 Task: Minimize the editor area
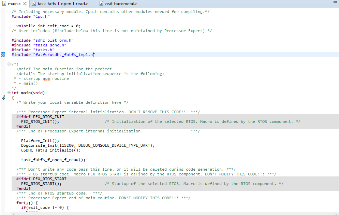(x=335, y=2)
